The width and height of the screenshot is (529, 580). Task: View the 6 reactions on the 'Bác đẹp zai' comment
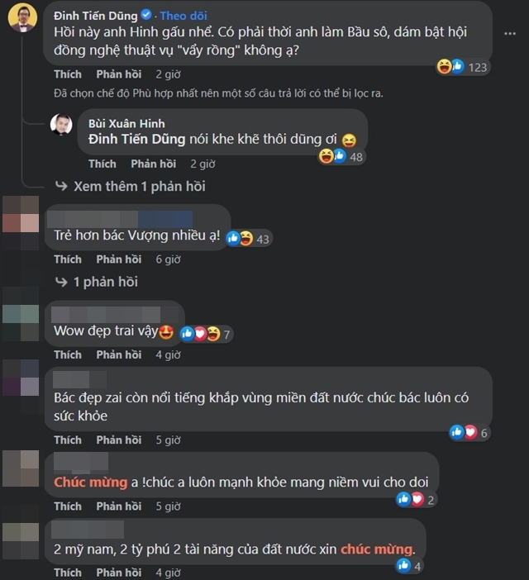469,432
